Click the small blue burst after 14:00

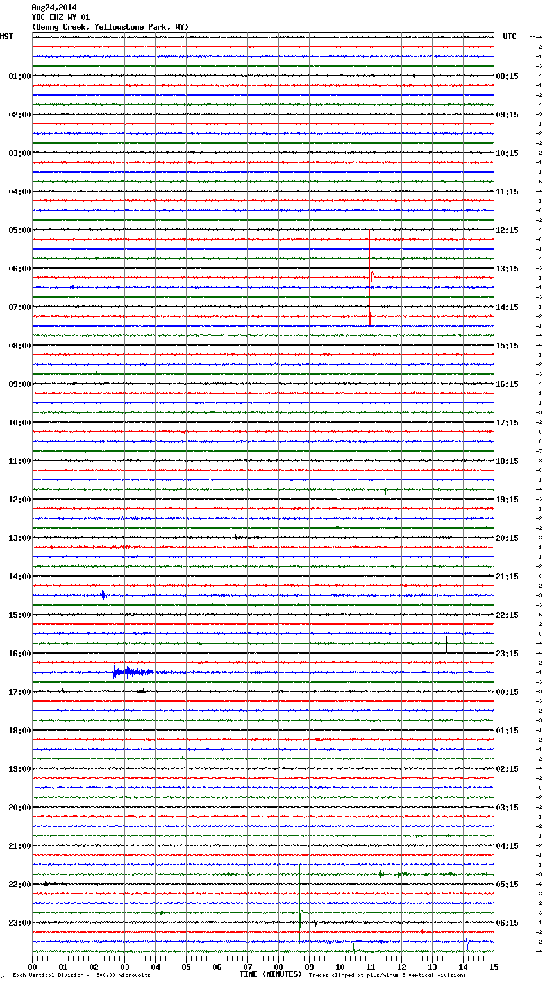[103, 597]
